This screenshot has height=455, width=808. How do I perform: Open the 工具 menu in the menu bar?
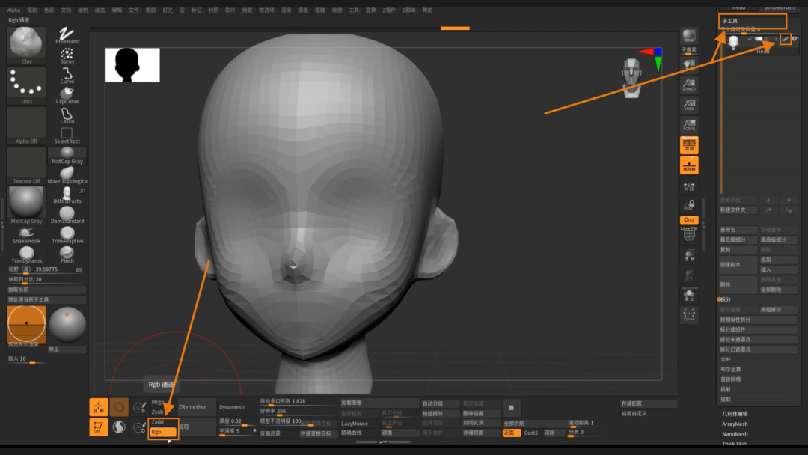(x=353, y=10)
